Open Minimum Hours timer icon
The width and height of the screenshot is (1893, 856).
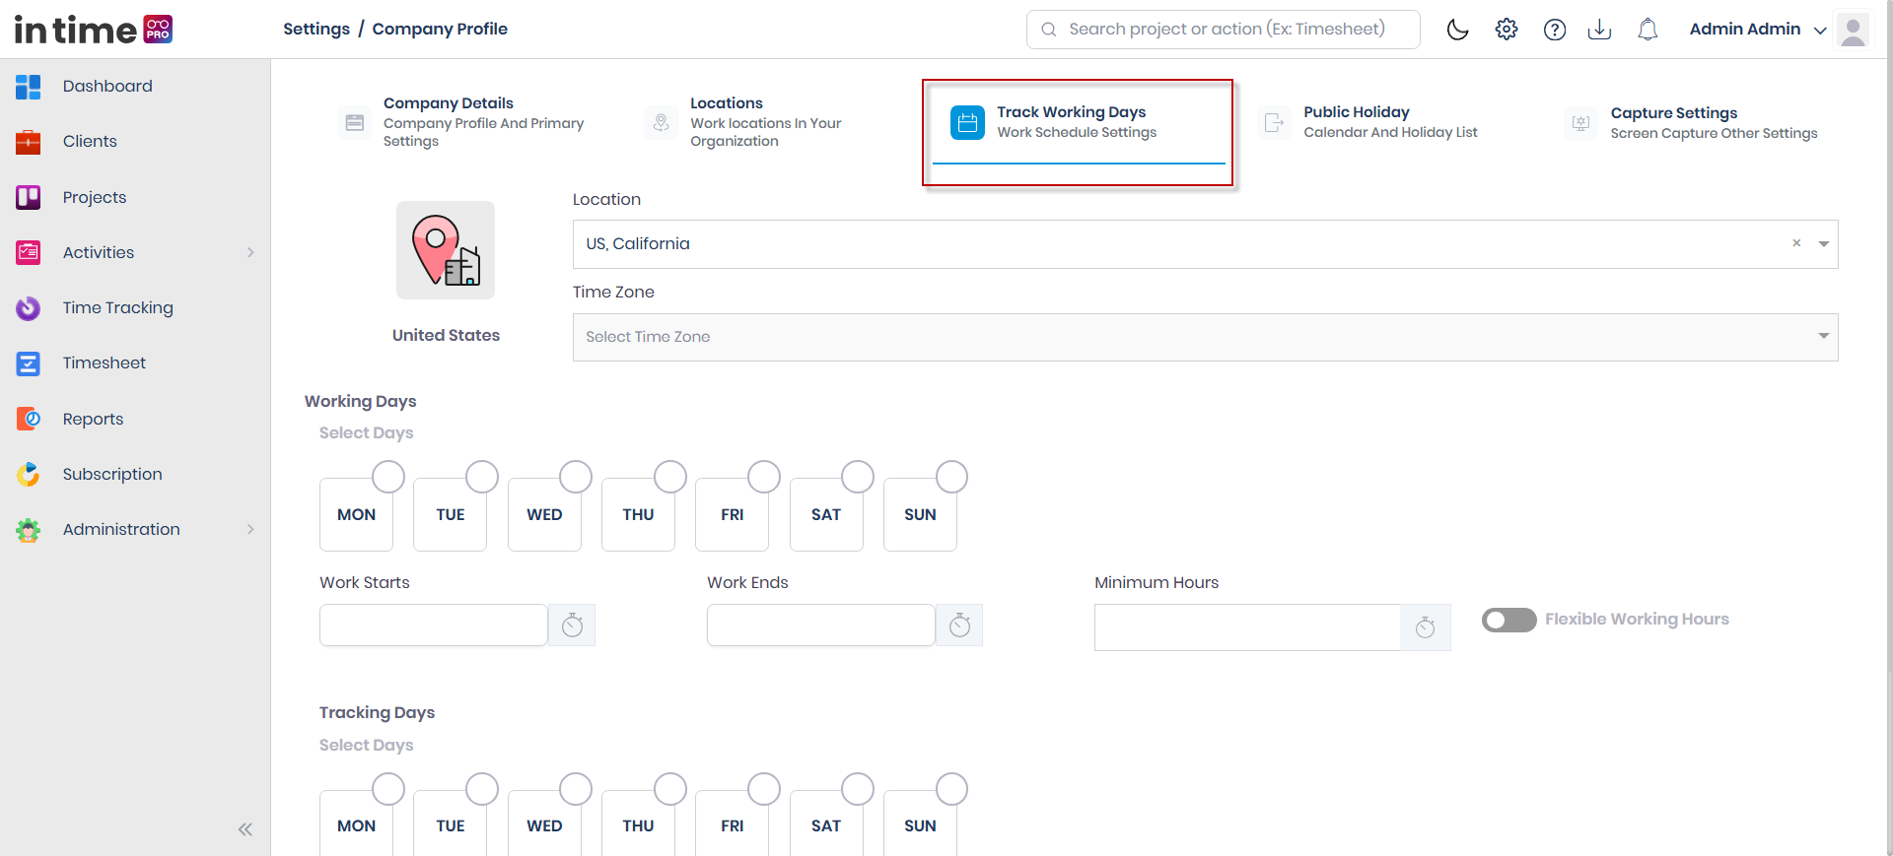coord(1426,627)
